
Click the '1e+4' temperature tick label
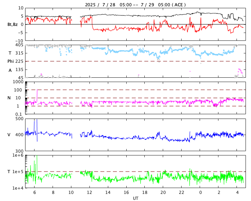pos(18,188)
